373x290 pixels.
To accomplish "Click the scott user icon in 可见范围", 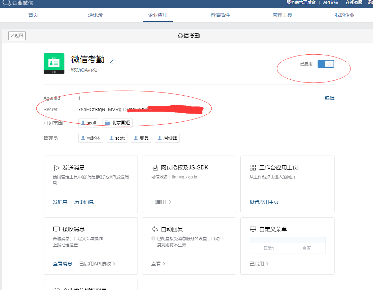I will click(83, 123).
